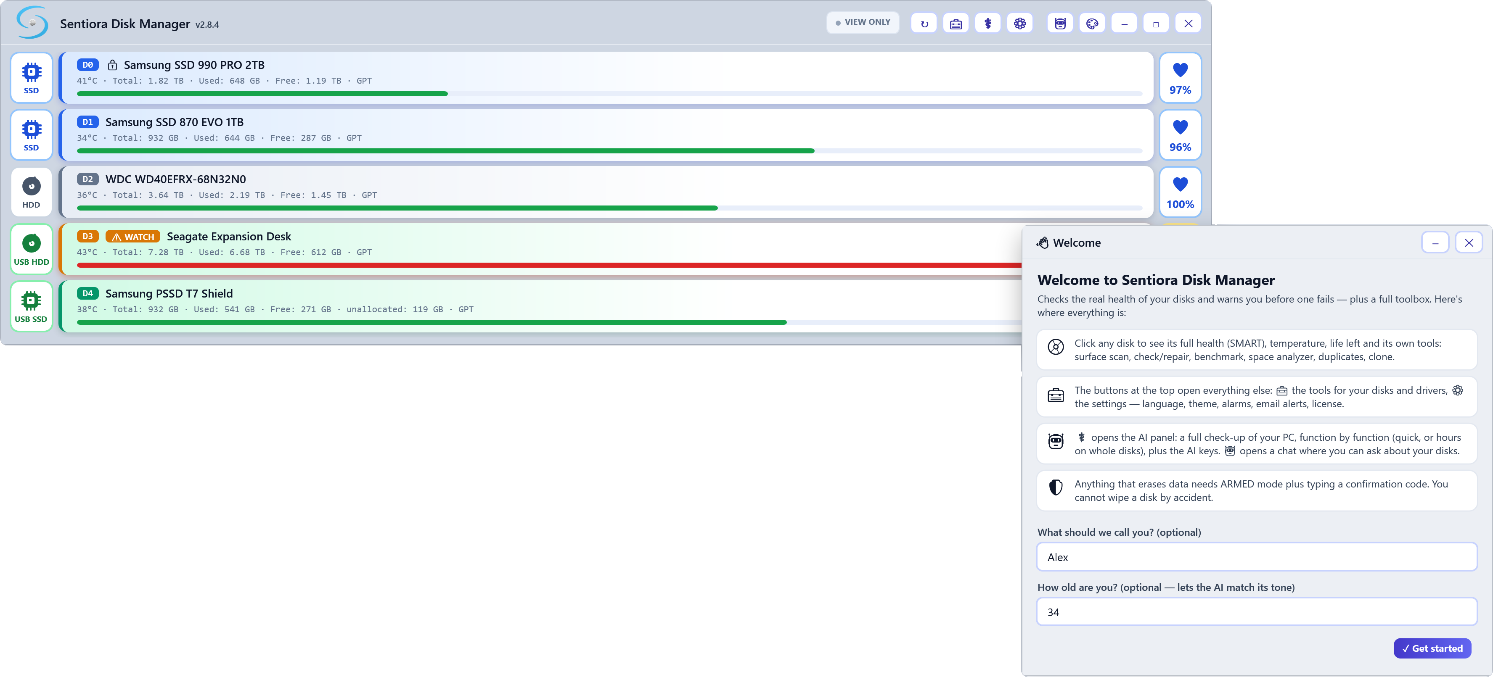
Task: Select the WDC WD40EFRX-68N32N0 disk row
Action: [x=606, y=192]
